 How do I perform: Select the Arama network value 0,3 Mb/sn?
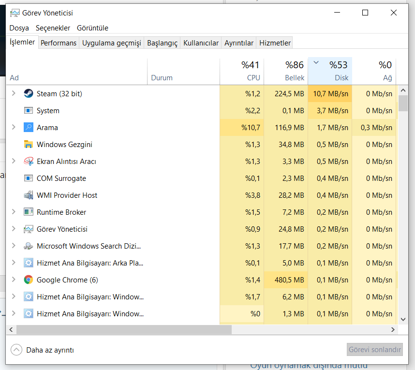coord(374,128)
